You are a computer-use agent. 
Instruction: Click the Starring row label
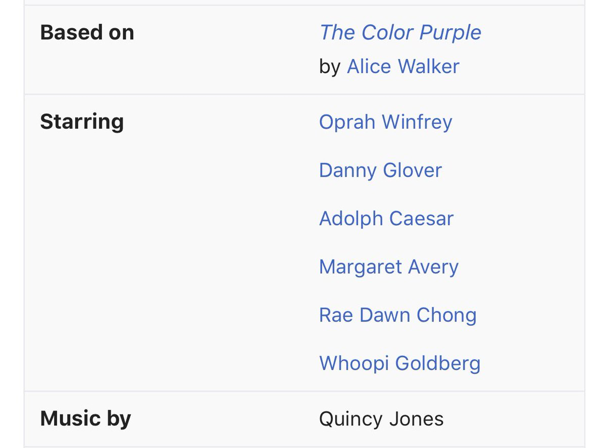click(x=82, y=123)
